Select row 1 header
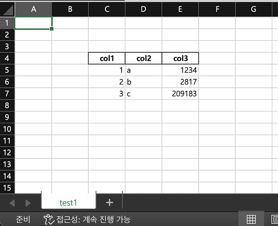 click(7, 23)
